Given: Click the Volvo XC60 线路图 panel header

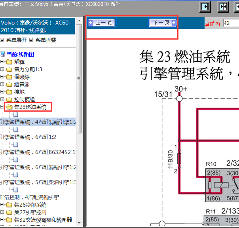Looking at the screenshot, I should [37, 26].
